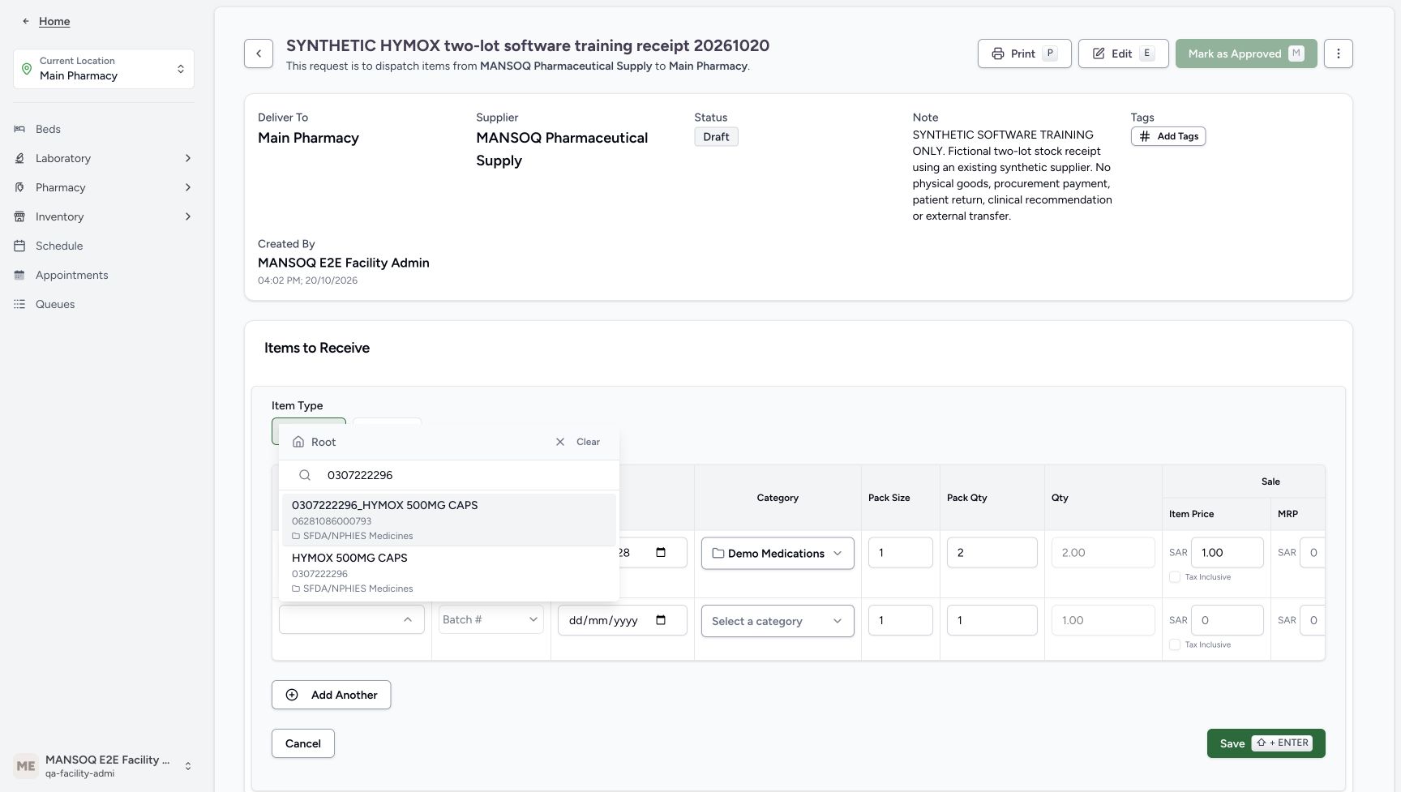The height and width of the screenshot is (792, 1401).
Task: Click the back arrow next to Home
Action: 26,21
